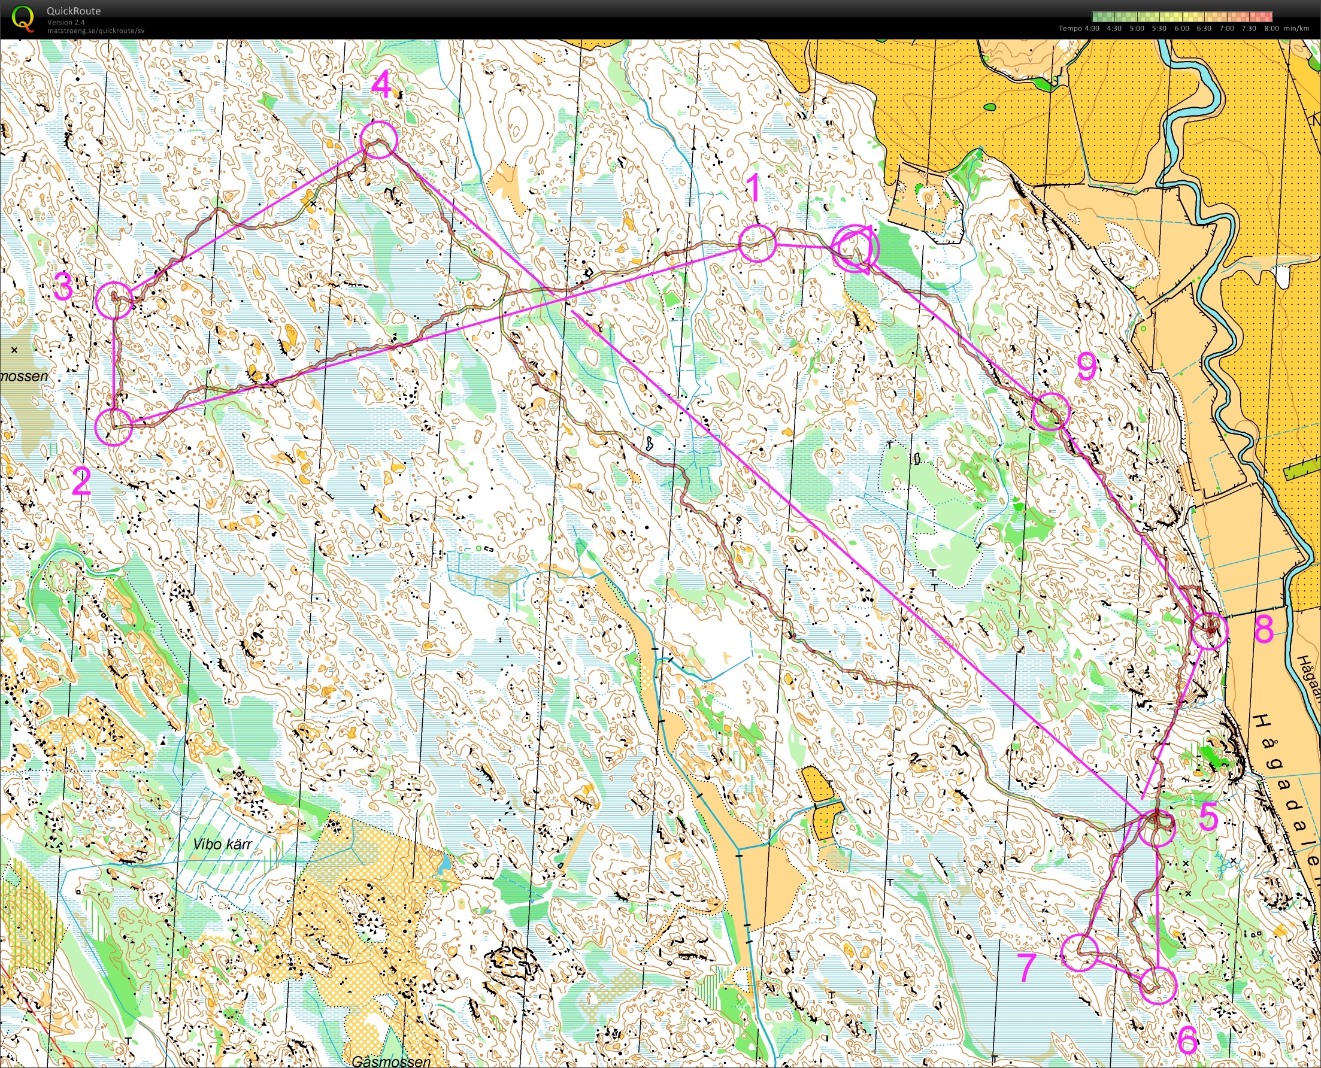Click the magenta number 4 control label
The height and width of the screenshot is (1068, 1321).
point(381,84)
